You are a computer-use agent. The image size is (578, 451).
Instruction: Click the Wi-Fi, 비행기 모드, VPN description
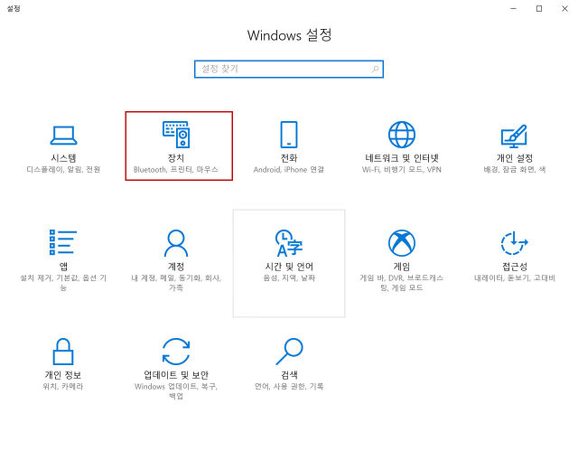point(402,170)
